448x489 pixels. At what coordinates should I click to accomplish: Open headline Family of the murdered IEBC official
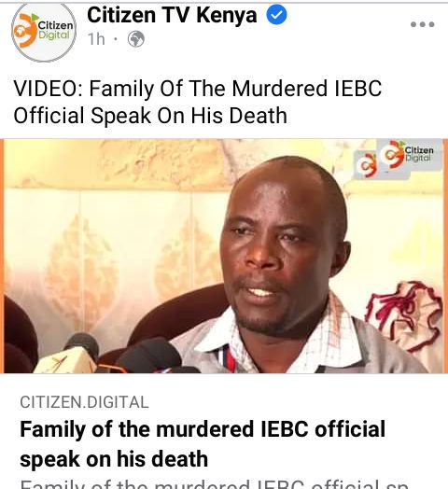point(203,444)
